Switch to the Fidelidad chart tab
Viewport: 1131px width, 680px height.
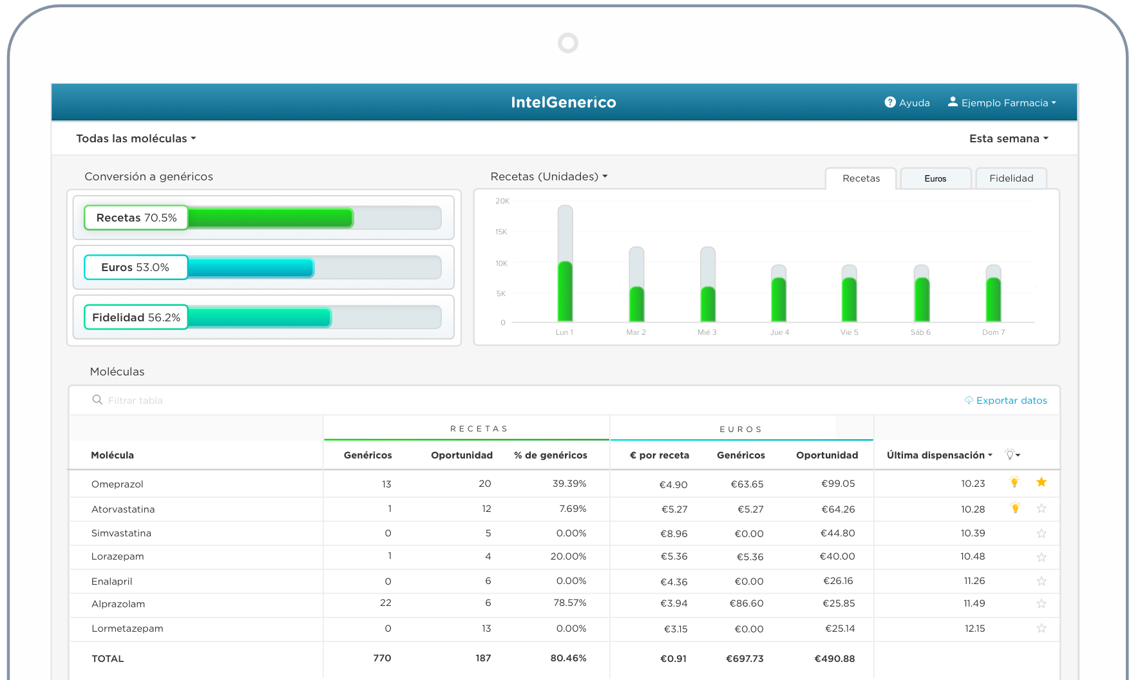(1011, 178)
